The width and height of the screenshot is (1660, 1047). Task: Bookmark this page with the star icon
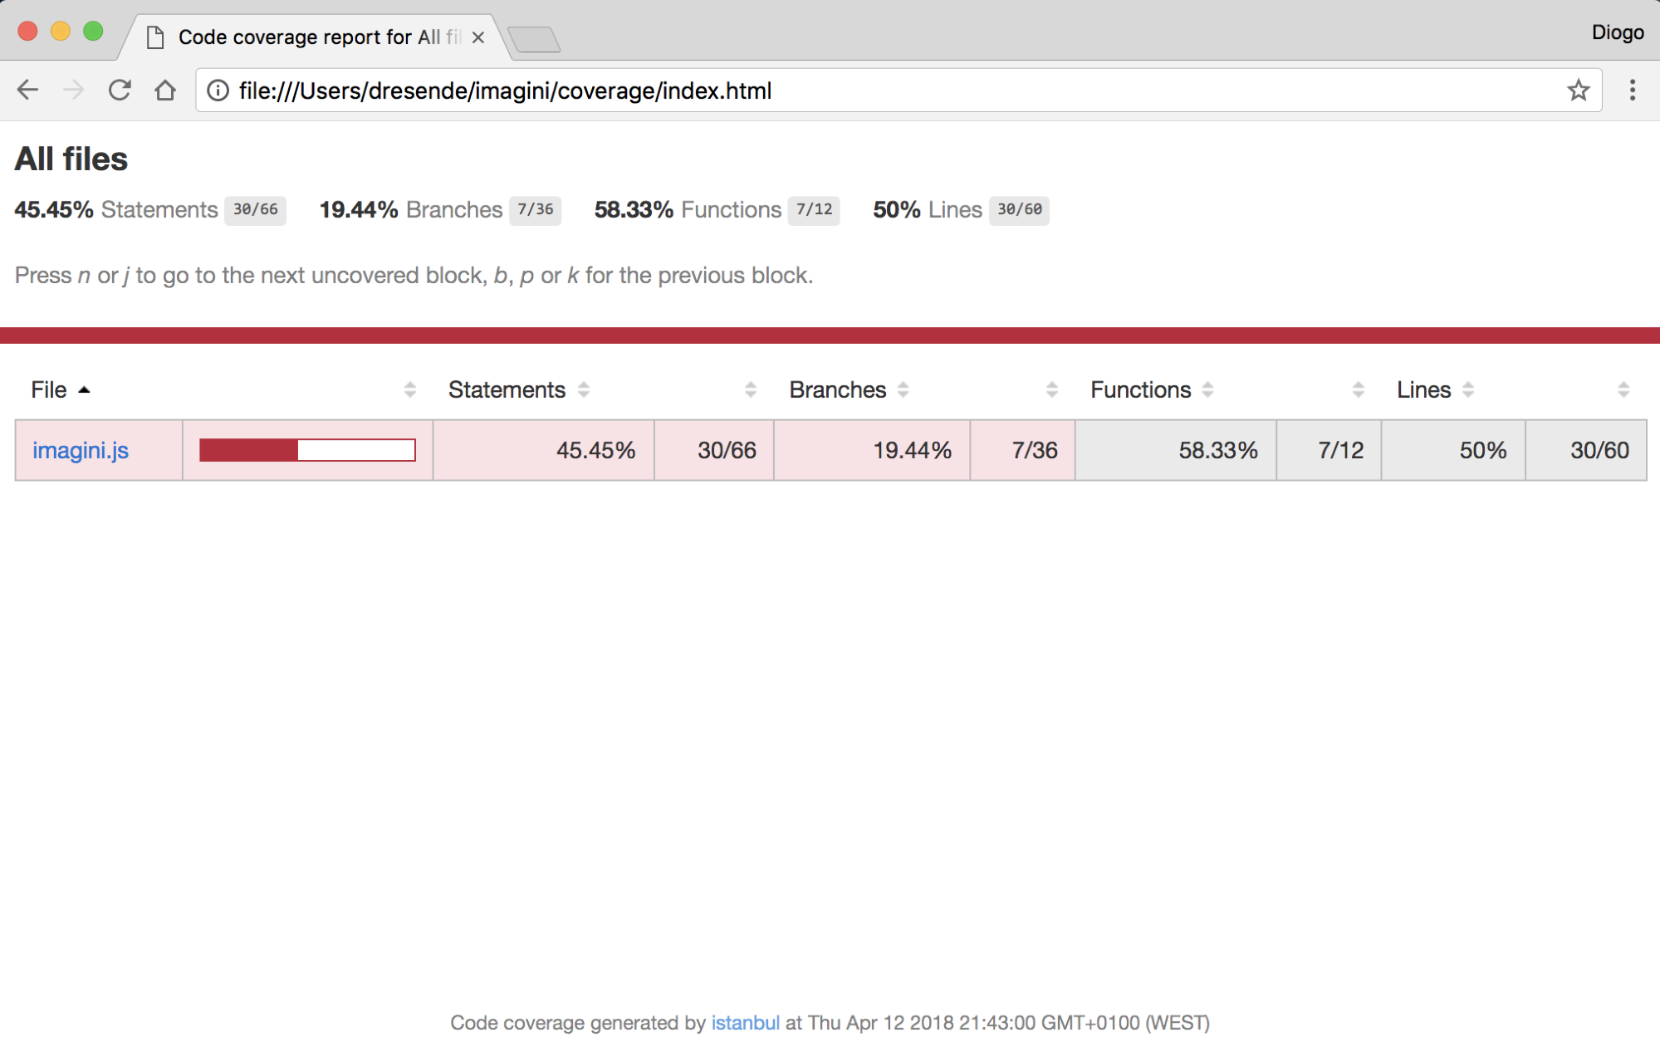click(1578, 90)
